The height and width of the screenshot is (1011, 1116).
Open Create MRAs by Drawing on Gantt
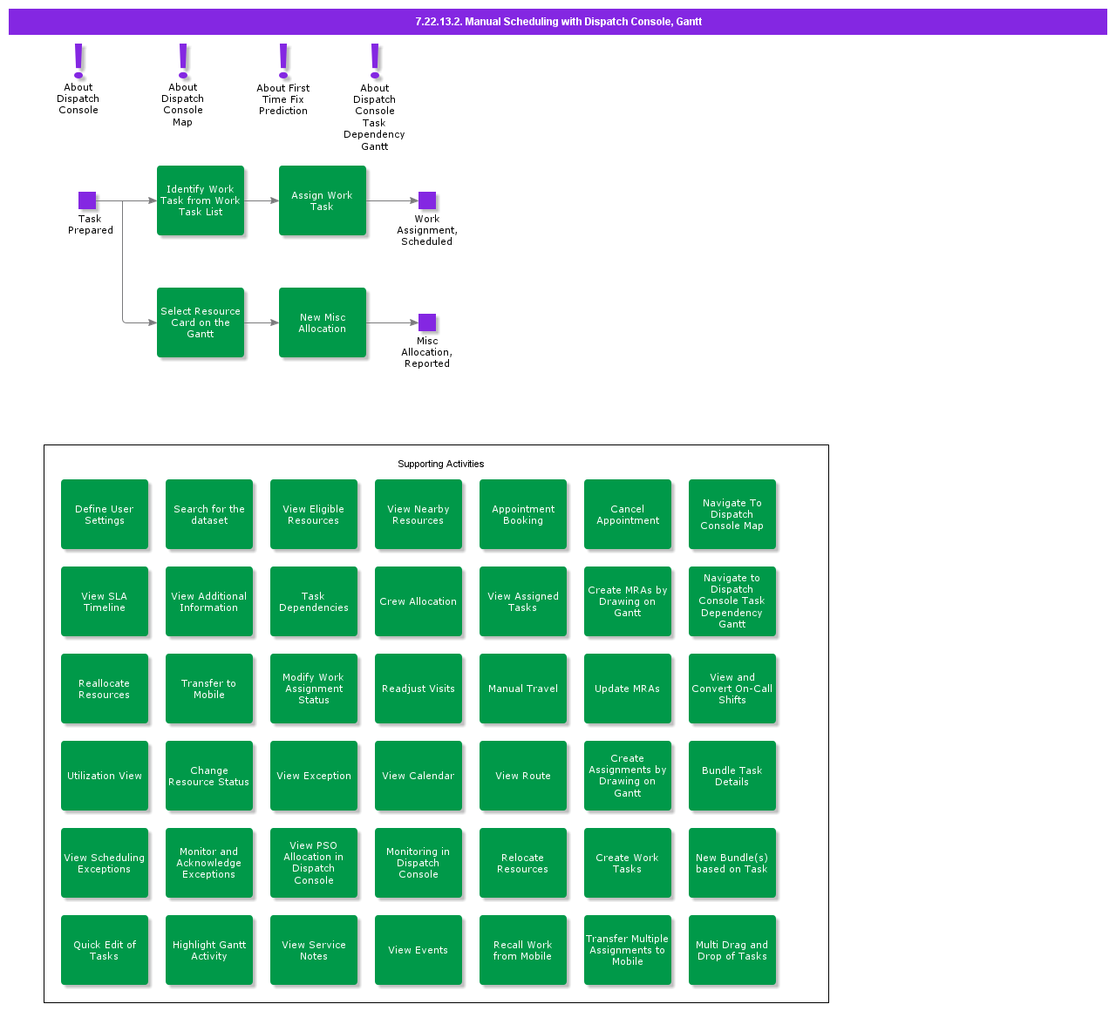pos(628,601)
